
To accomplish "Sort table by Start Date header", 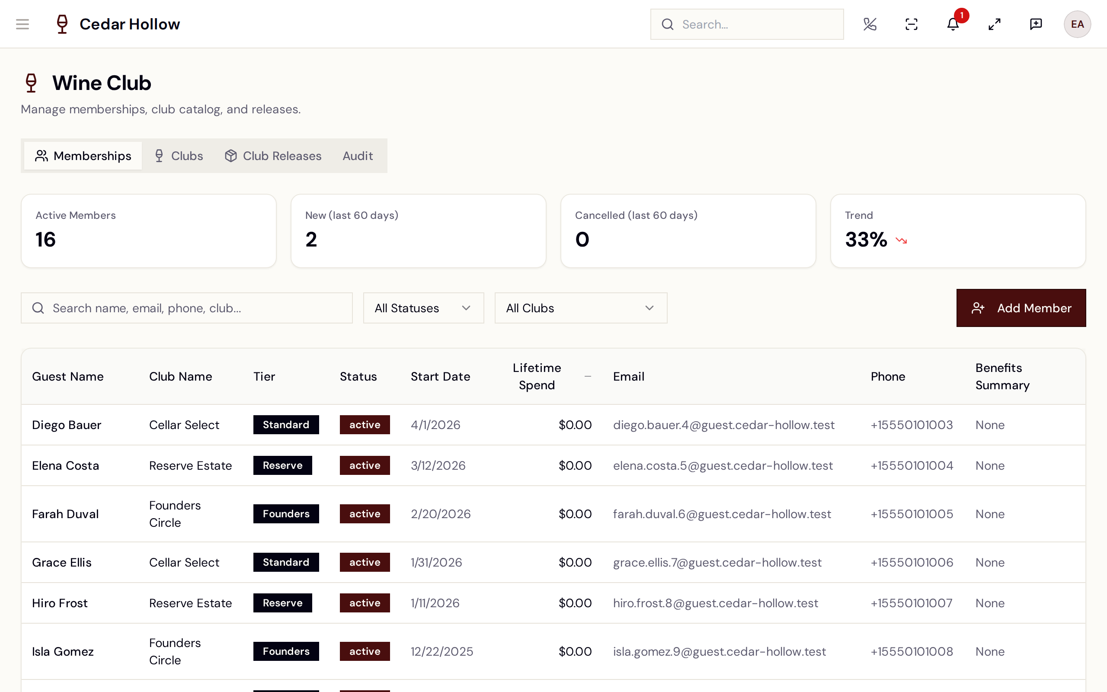I will [x=441, y=376].
